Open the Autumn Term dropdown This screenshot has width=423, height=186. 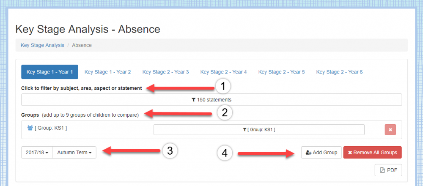pyautogui.click(x=74, y=152)
